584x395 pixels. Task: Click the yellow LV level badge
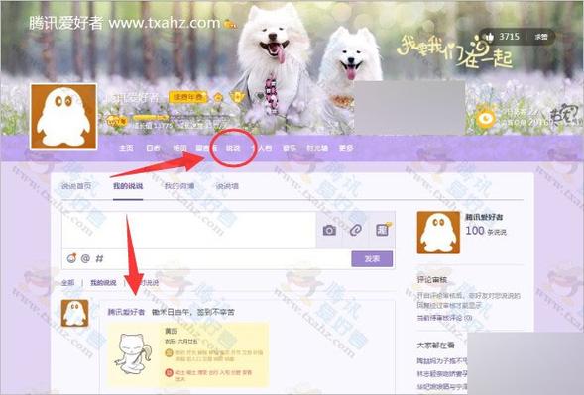pyautogui.click(x=117, y=121)
